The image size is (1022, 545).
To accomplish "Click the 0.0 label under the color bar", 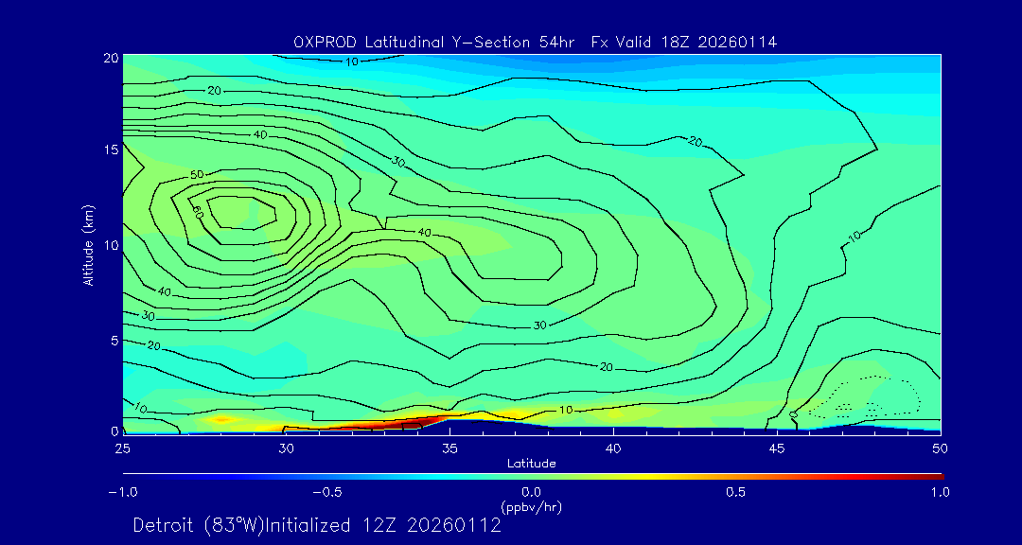I will pyautogui.click(x=531, y=492).
